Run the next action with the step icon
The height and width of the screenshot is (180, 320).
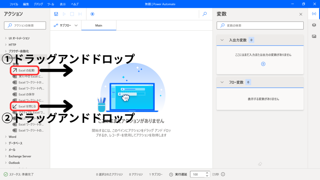pos(80,14)
